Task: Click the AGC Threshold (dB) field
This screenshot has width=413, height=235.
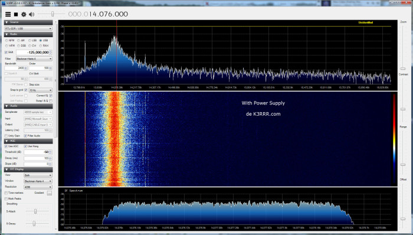Action: [38, 152]
